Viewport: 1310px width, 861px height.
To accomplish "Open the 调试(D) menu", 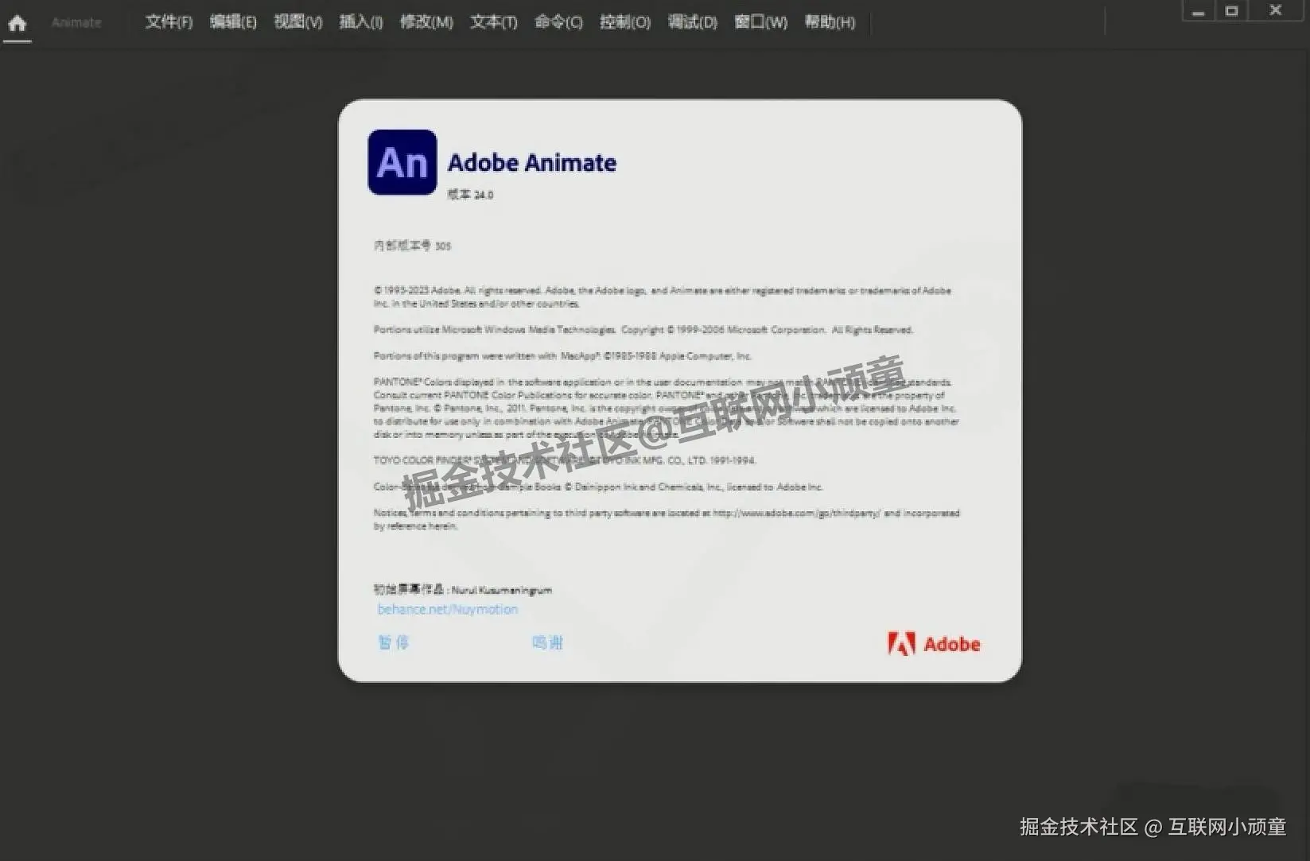I will (x=691, y=22).
